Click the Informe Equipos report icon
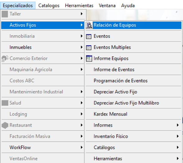Screen dimensions: 183x163 click(x=89, y=58)
